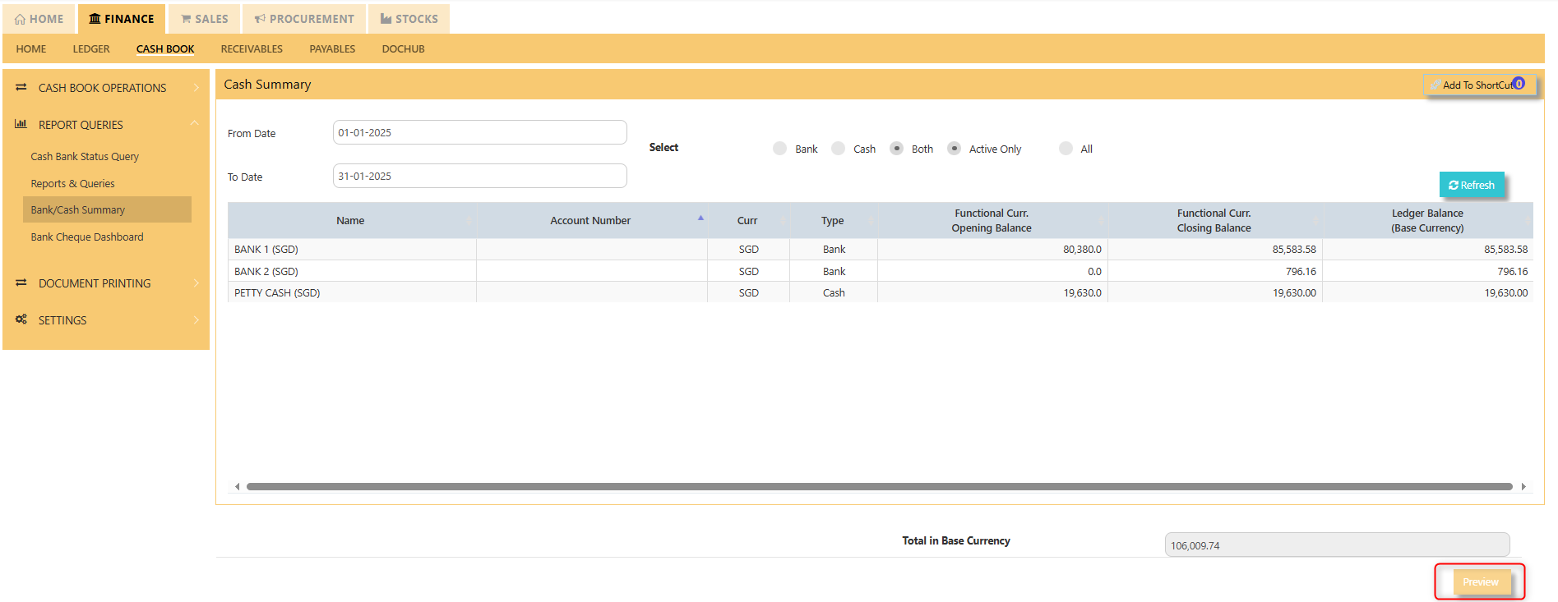
Task: Click the Document Printing arrows icon
Action: coord(21,283)
